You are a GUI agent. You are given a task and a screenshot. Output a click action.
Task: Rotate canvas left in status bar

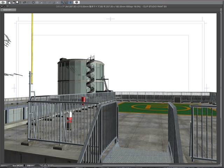click(43, 166)
